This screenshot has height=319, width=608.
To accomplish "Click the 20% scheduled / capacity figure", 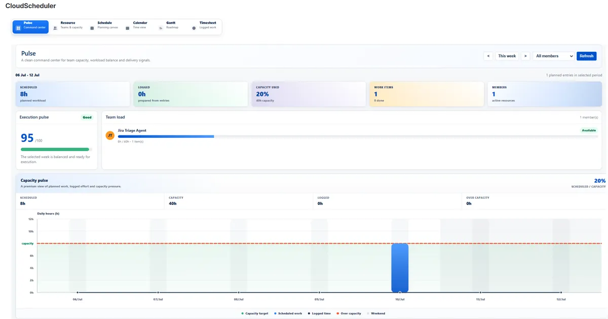I will (x=600, y=181).
